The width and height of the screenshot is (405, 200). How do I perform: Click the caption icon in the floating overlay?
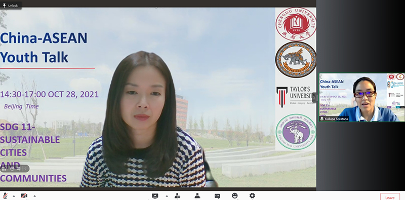pos(18,169)
